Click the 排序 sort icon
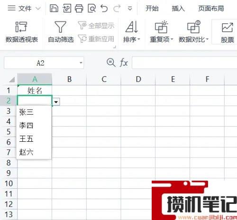The image size is (237, 220). point(132,27)
